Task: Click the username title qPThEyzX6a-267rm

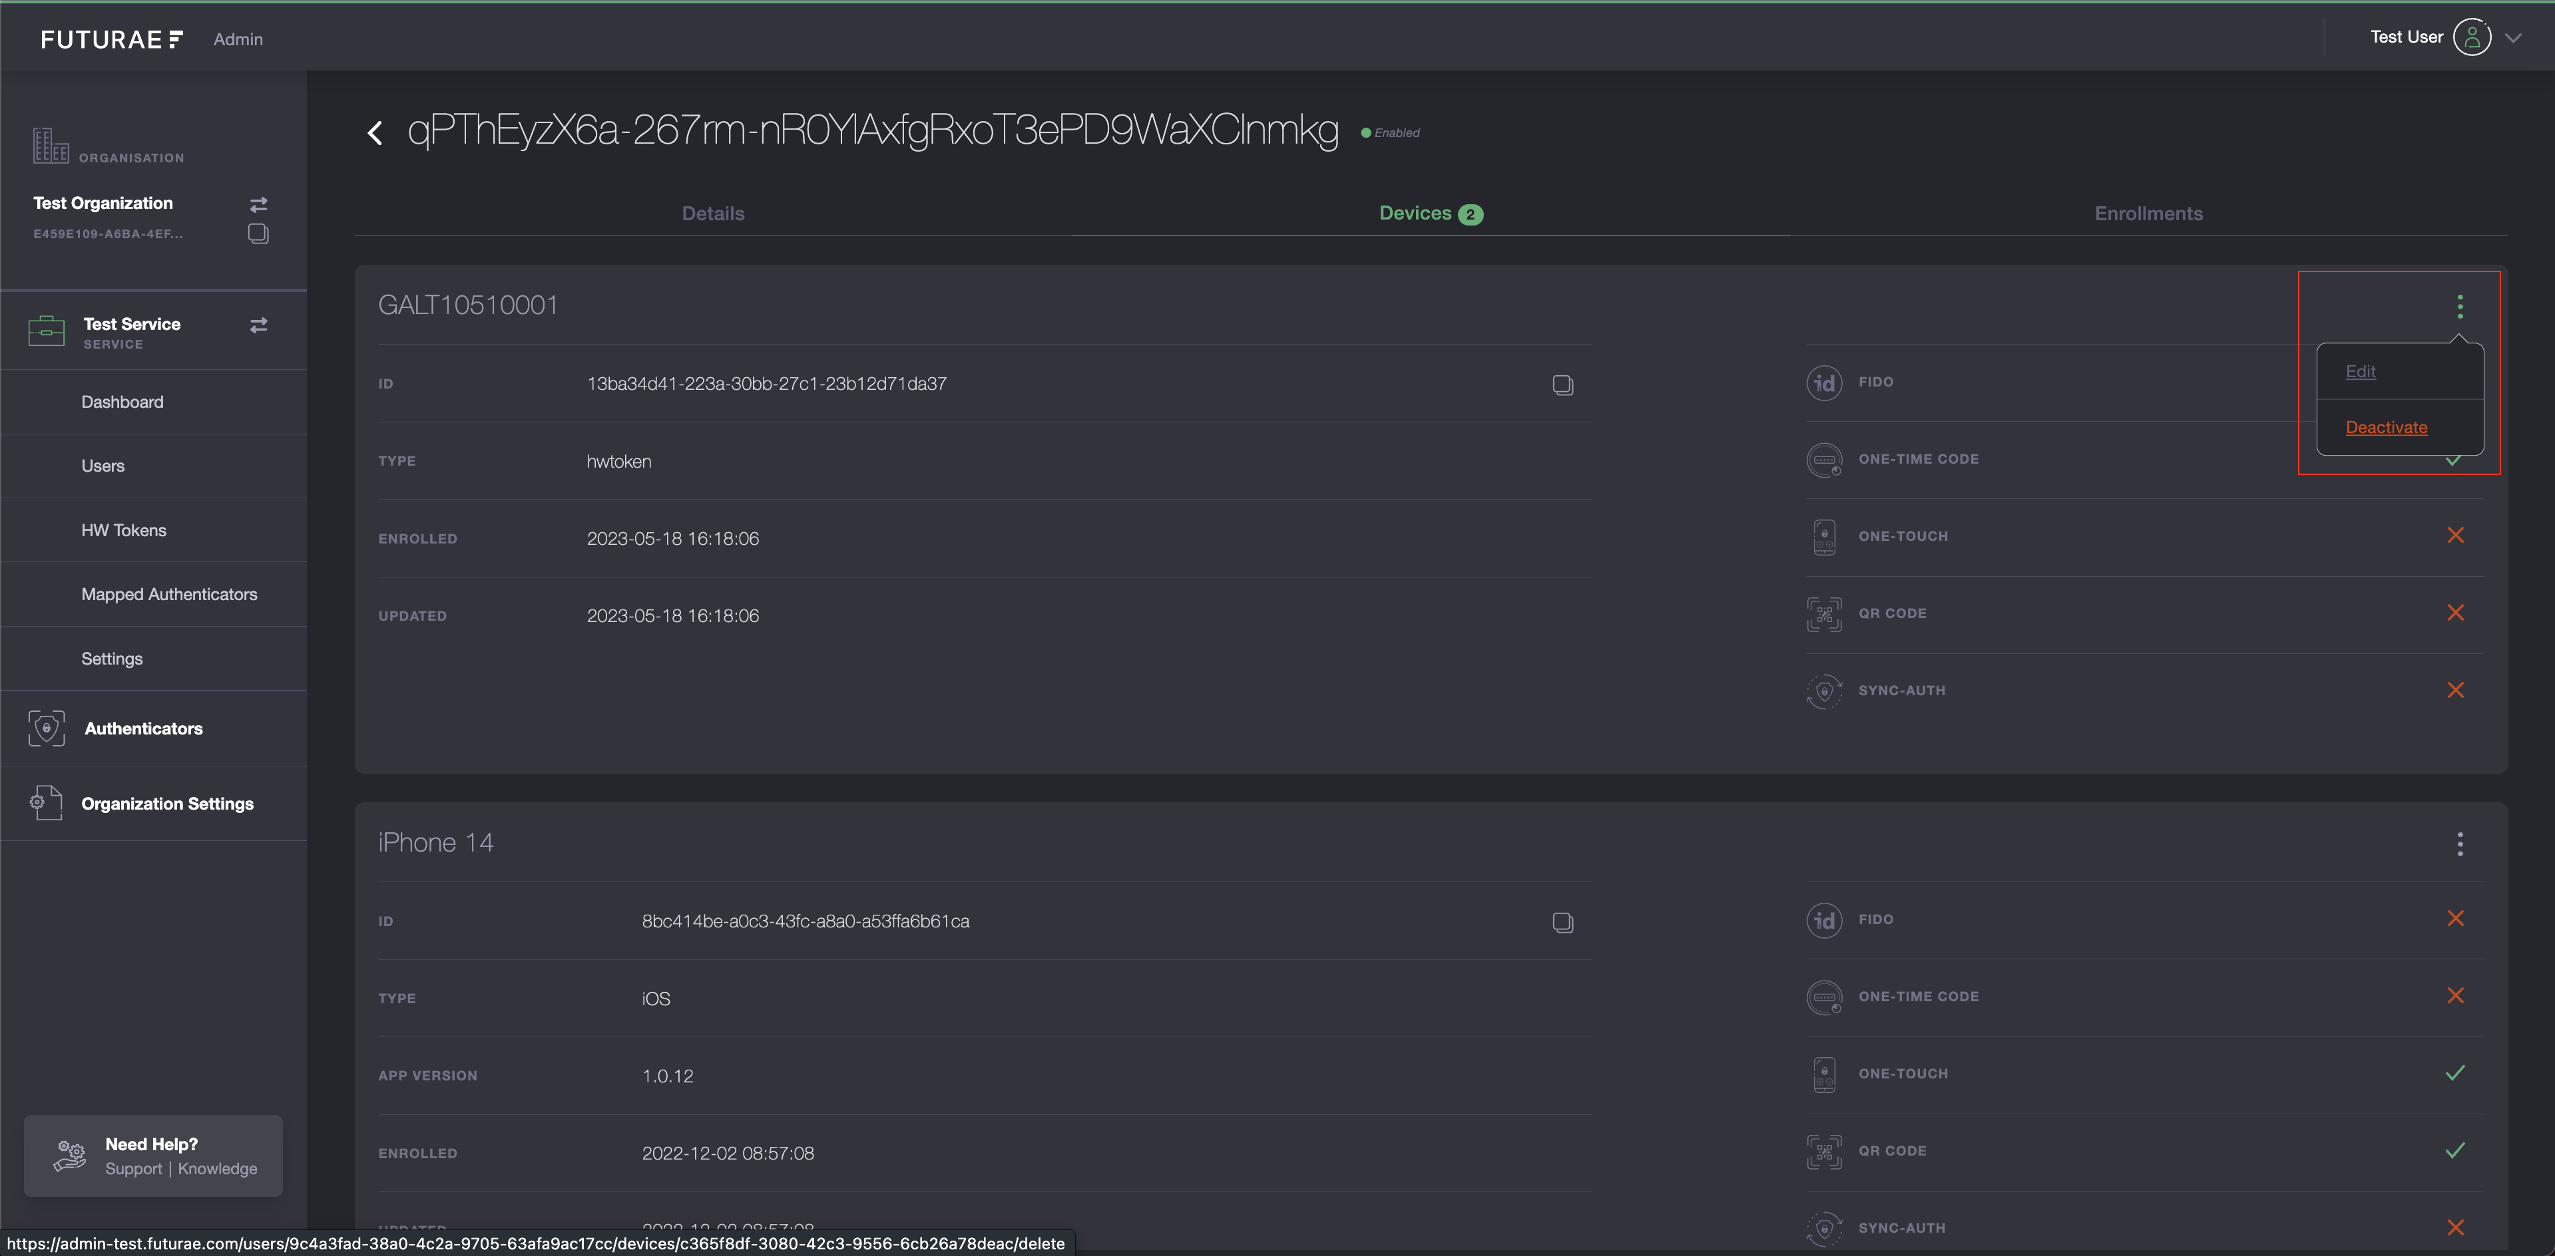Action: coord(873,131)
